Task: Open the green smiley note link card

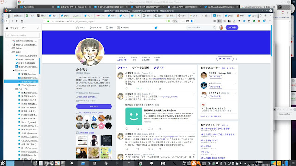Action: [x=160, y=116]
